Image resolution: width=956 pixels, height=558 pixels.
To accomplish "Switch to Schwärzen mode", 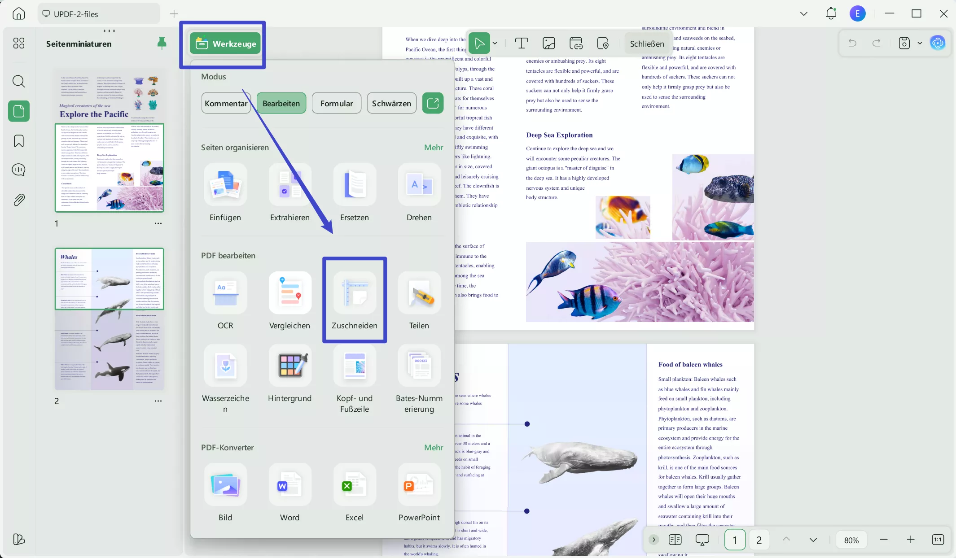I will (391, 103).
